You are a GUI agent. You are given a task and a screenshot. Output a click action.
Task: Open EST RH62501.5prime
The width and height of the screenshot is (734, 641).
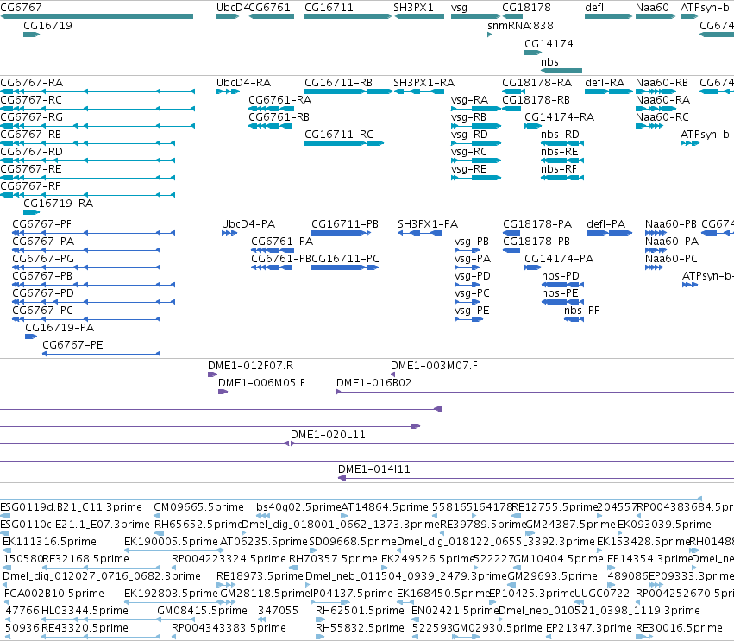321,619
